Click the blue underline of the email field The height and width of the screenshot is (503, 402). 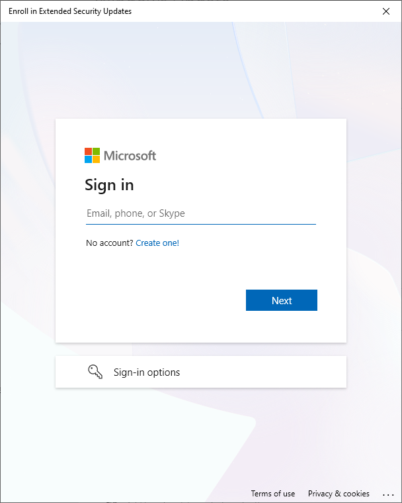(x=201, y=224)
